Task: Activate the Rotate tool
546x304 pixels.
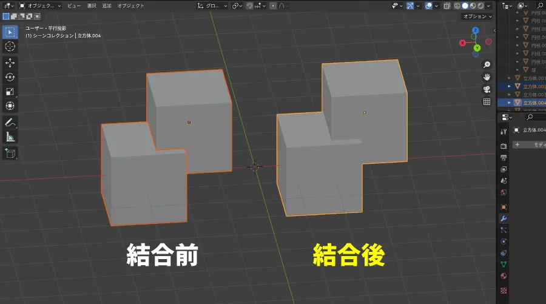Action: (10, 77)
